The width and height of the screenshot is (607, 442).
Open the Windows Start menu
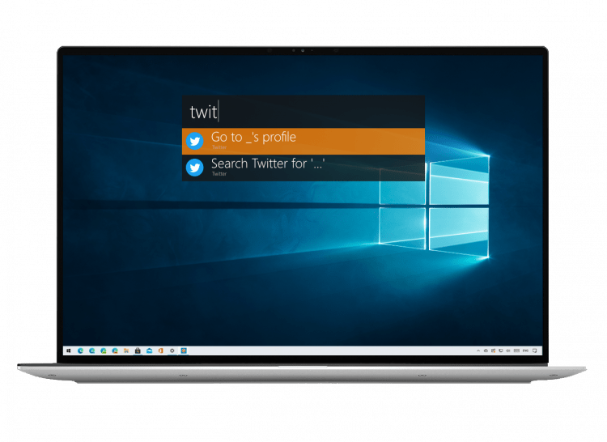69,351
